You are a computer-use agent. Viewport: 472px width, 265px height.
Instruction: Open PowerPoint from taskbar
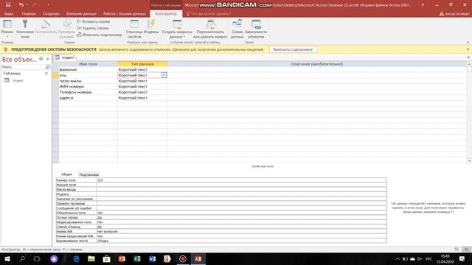pyautogui.click(x=122, y=258)
